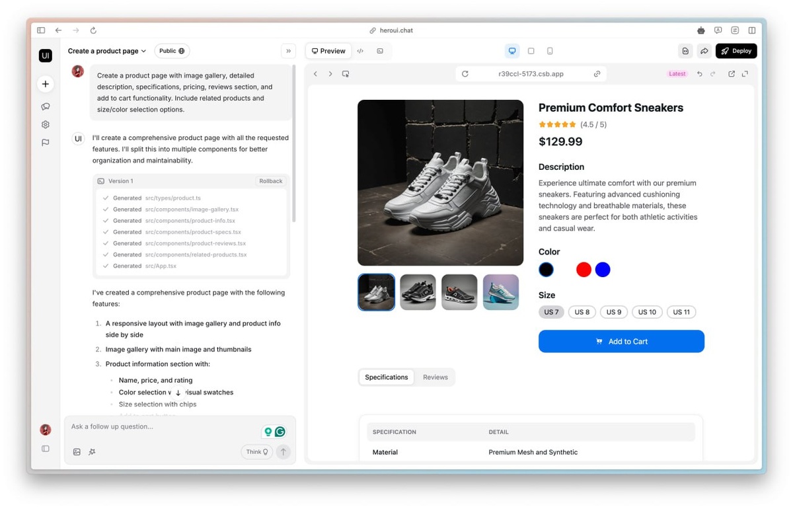Select desktop viewport preview
Image resolution: width=793 pixels, height=509 pixels.
pyautogui.click(x=512, y=51)
